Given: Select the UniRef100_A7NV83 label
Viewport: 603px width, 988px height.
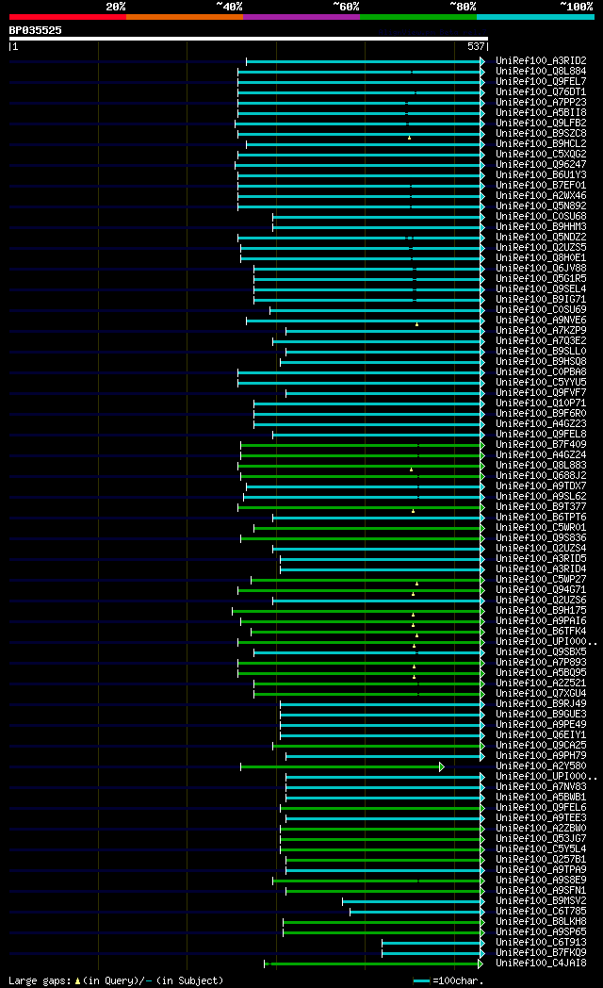Looking at the screenshot, I should pos(541,787).
